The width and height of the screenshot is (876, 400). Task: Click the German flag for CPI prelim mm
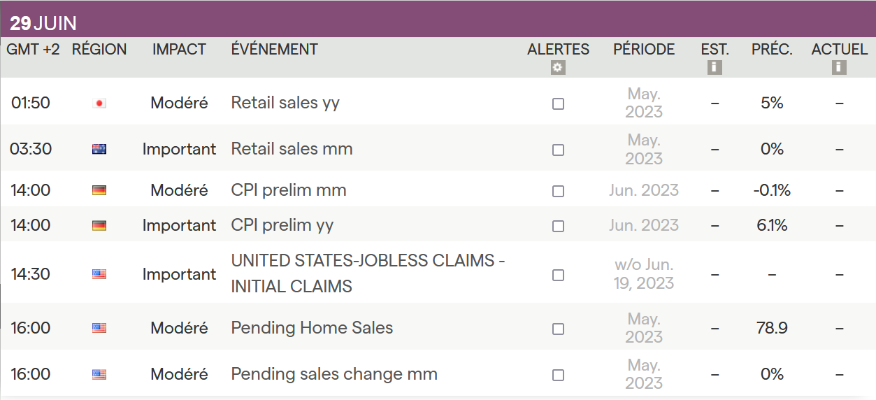99,191
